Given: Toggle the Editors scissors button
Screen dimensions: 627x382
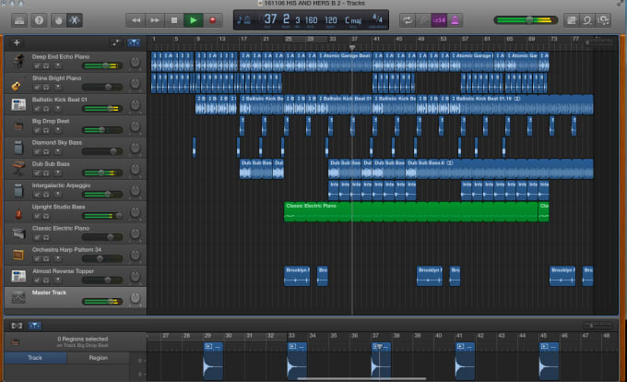Looking at the screenshot, I should (75, 20).
